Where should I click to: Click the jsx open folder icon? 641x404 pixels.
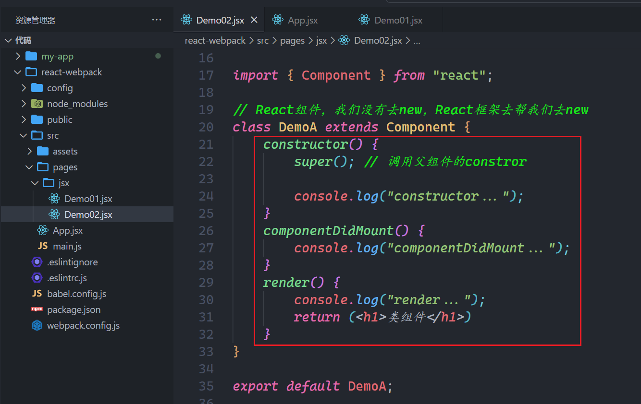[x=49, y=183]
